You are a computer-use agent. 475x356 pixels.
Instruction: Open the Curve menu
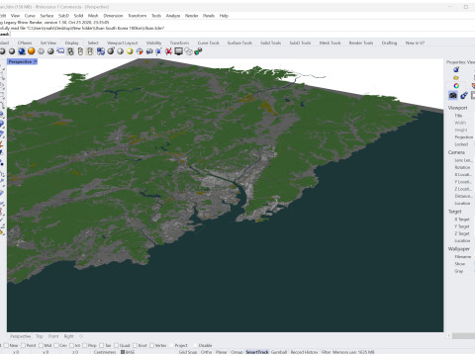tap(30, 16)
